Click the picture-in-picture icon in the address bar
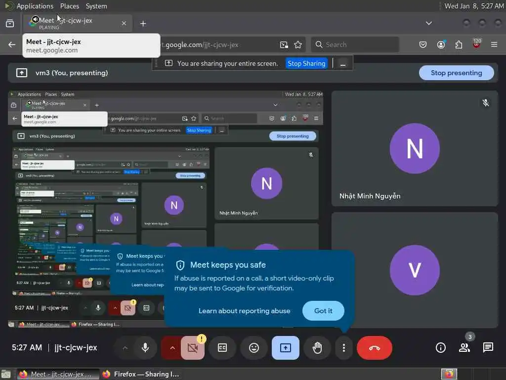The image size is (506, 380). (x=284, y=45)
